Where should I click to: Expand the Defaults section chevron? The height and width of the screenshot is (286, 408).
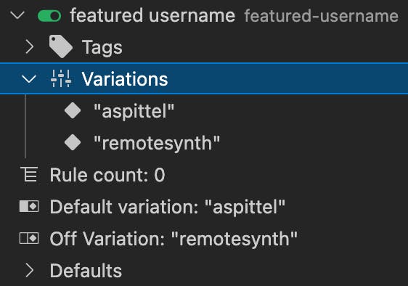[x=30, y=271]
